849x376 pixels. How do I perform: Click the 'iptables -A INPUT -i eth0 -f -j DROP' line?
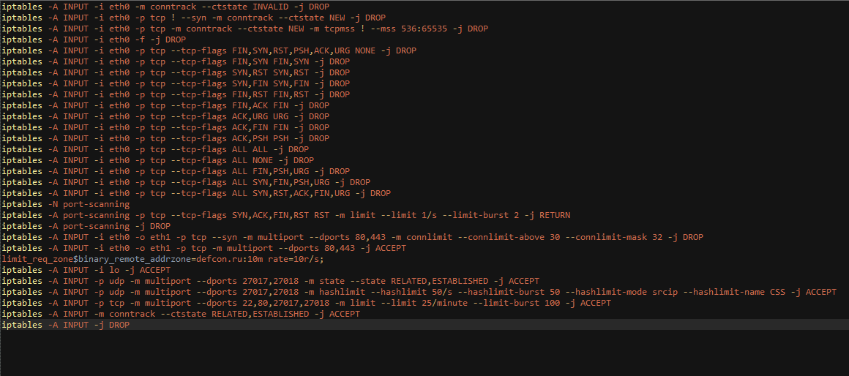(94, 39)
